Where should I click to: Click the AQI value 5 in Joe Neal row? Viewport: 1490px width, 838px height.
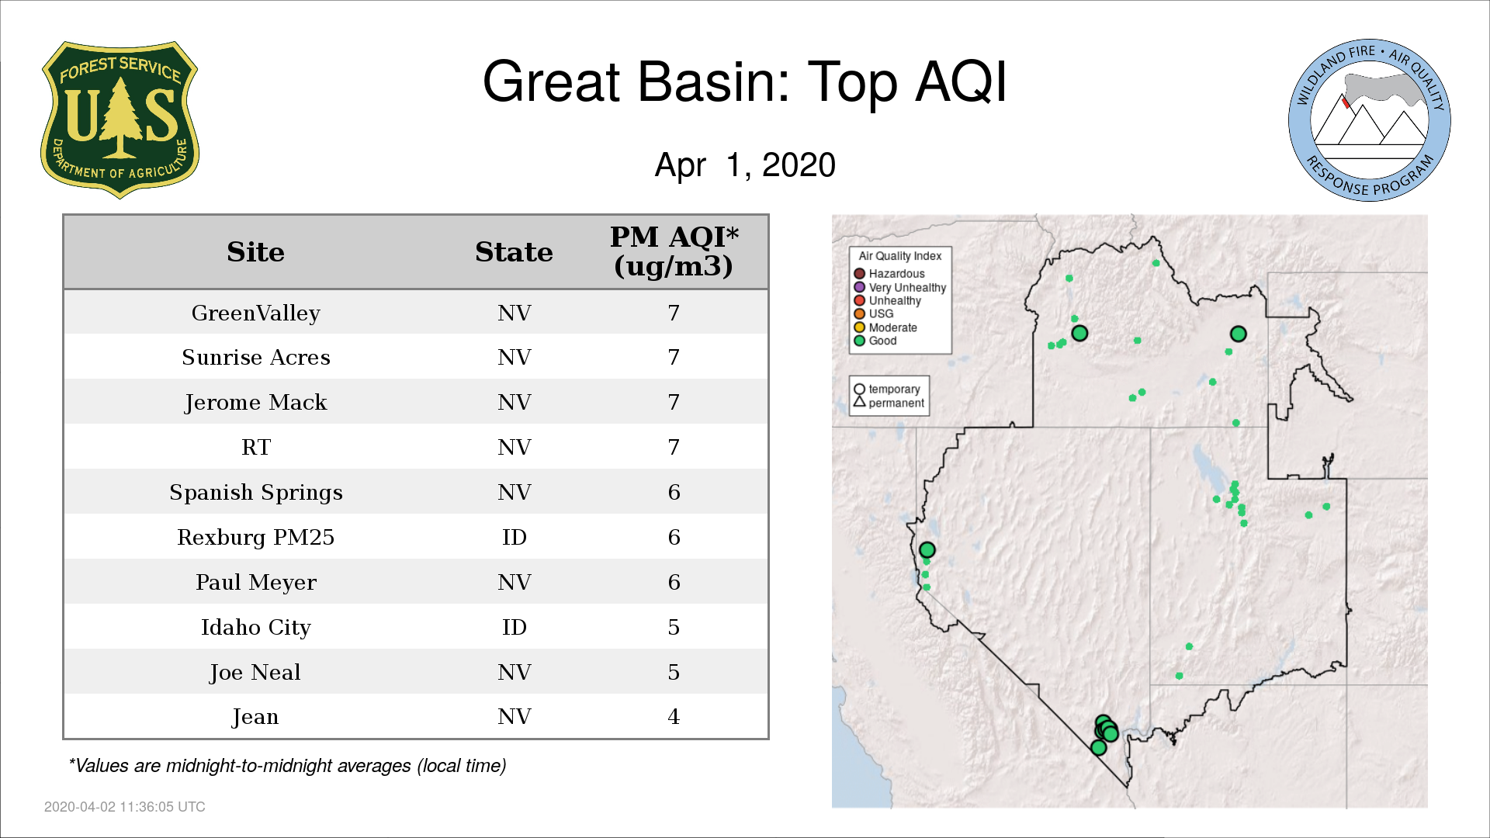674,672
